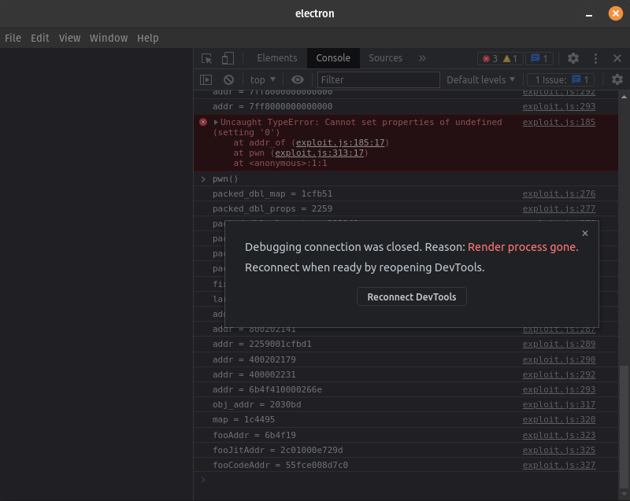Image resolution: width=630 pixels, height=501 pixels.
Task: Open exploit.js:320 source link
Action: coord(559,419)
